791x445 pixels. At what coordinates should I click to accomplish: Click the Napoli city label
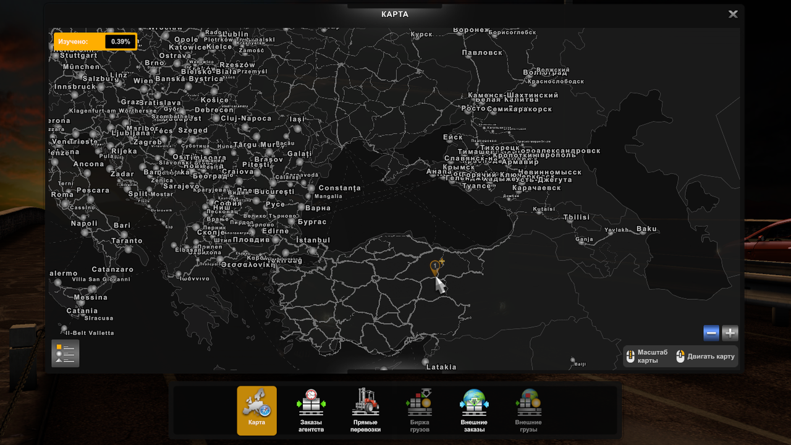click(x=84, y=224)
